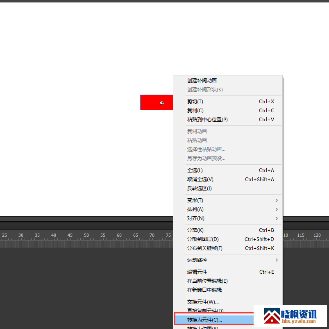Click frame 65 on timeline ruler
The height and width of the screenshot is (329, 329).
tap(136, 236)
